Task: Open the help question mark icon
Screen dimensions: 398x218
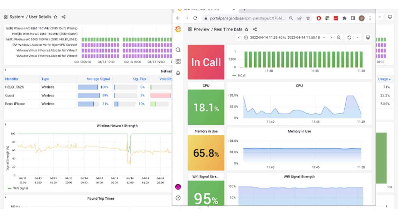Action: [178, 198]
